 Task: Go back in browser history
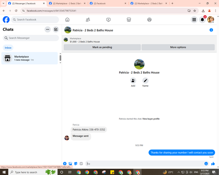[4, 11]
